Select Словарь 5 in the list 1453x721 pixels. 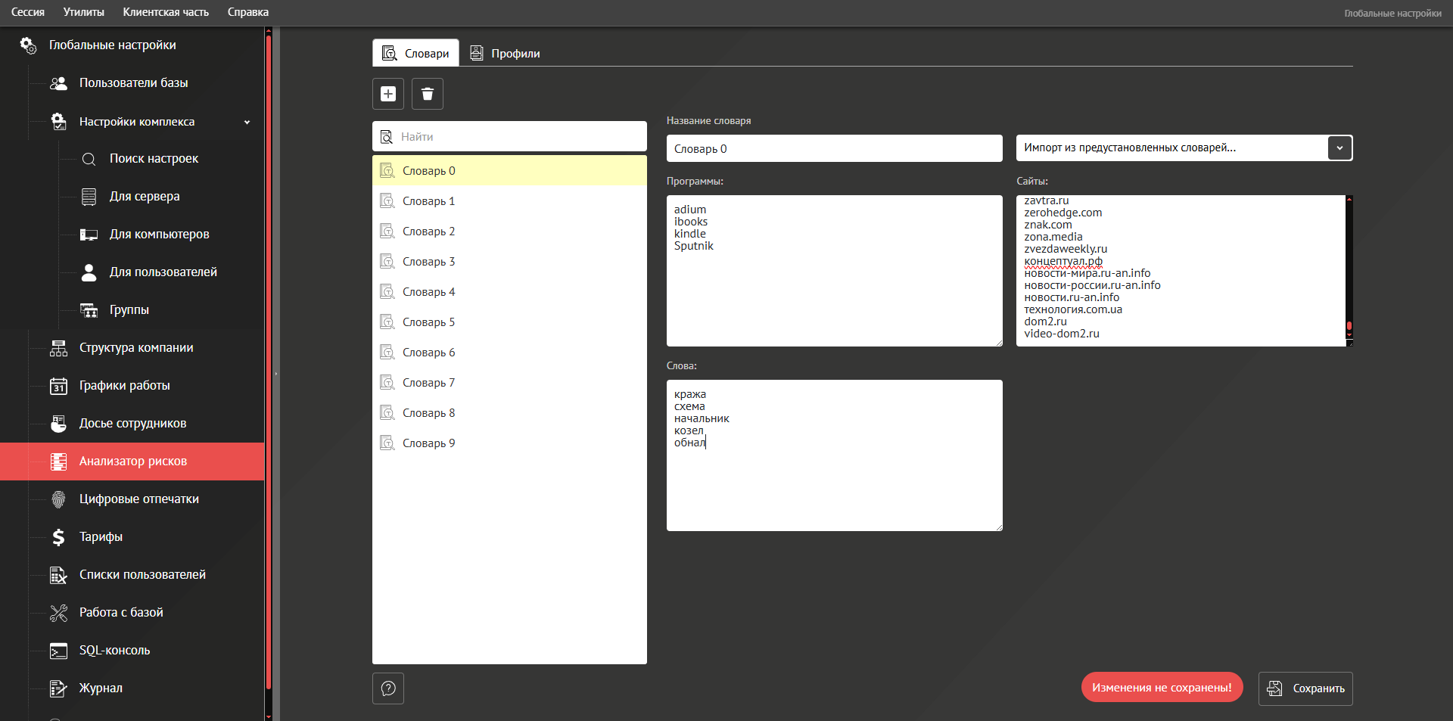(428, 322)
